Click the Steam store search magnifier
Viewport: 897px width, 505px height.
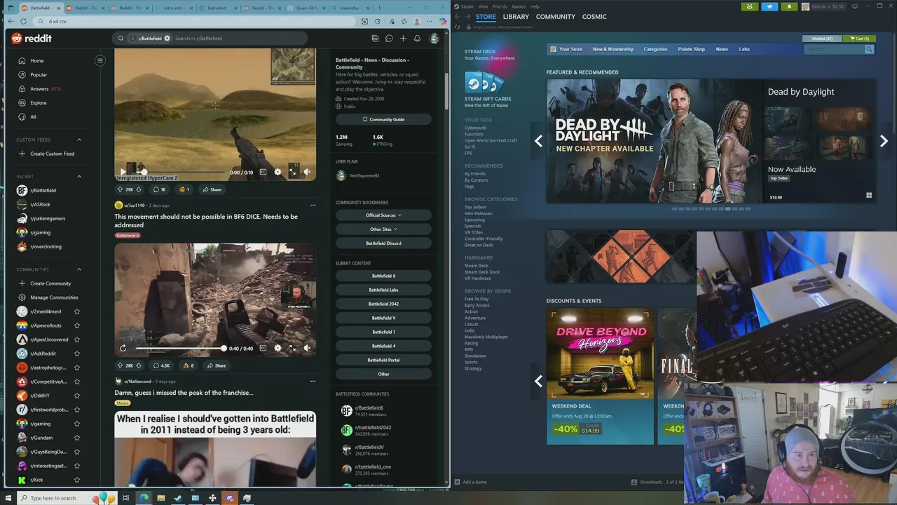[869, 49]
